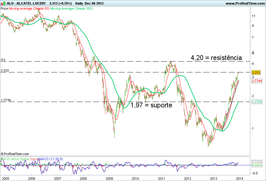The image size is (266, 181).
Task: Click the 0.0232 MACD value tag
Action: pos(257,165)
